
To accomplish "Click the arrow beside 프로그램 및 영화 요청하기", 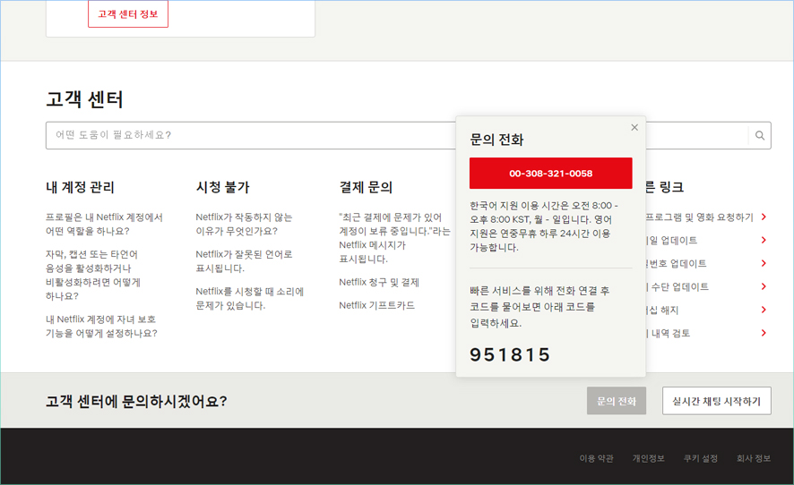I will (764, 217).
